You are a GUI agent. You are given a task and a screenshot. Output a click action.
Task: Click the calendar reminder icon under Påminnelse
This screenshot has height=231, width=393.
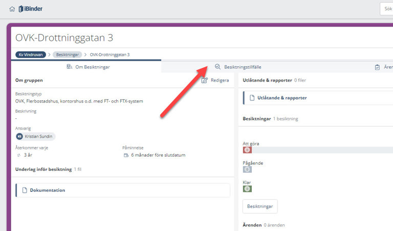(126, 155)
